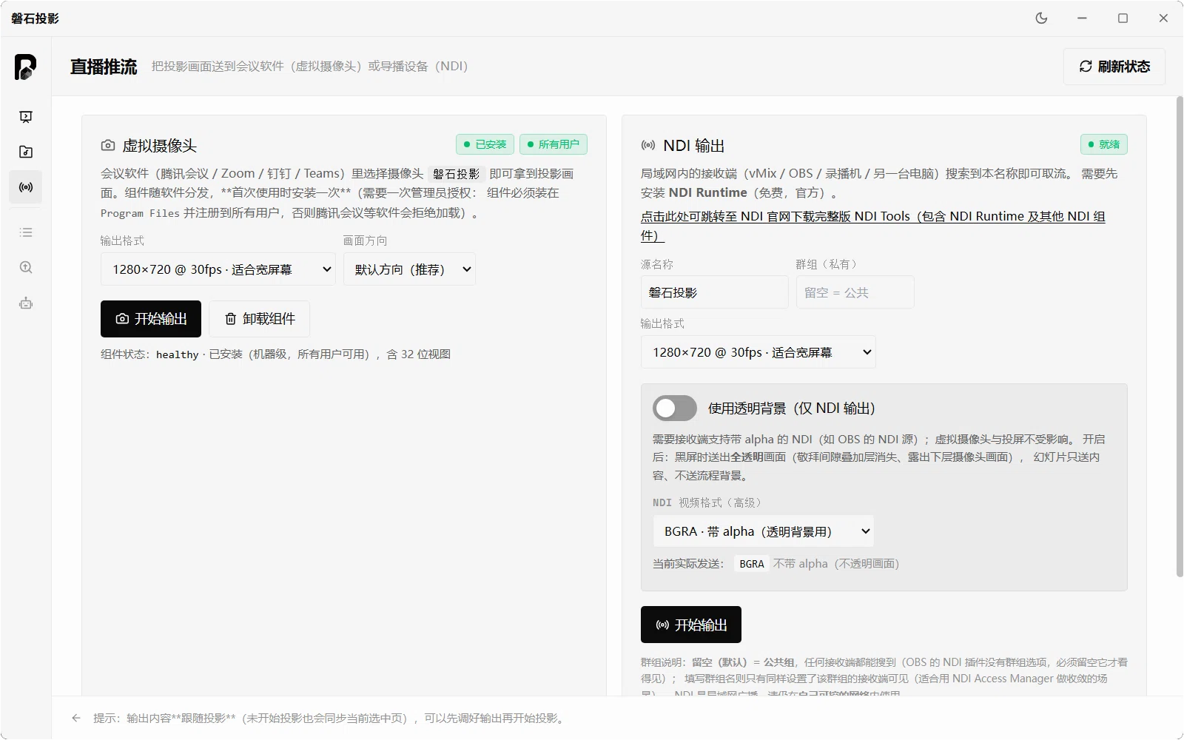Screen dimensions: 1184x740
Task: Click the back arrow in the hint bar
Action: [x=76, y=718]
